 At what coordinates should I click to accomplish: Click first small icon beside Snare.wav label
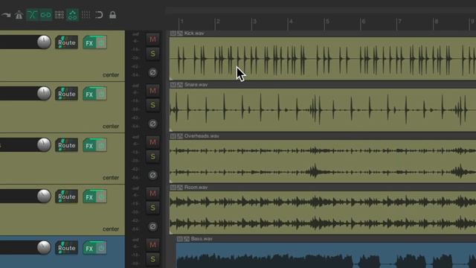pos(173,85)
